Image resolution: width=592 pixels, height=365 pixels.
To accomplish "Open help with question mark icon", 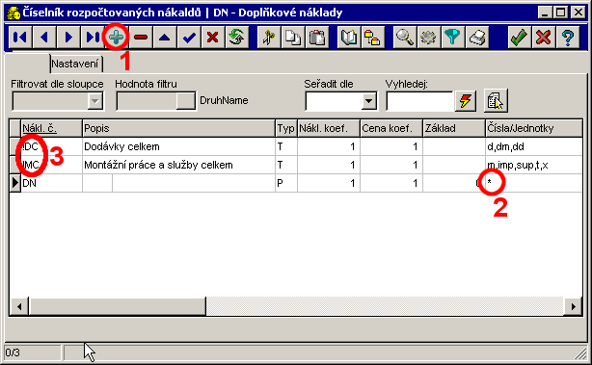I will 568,37.
